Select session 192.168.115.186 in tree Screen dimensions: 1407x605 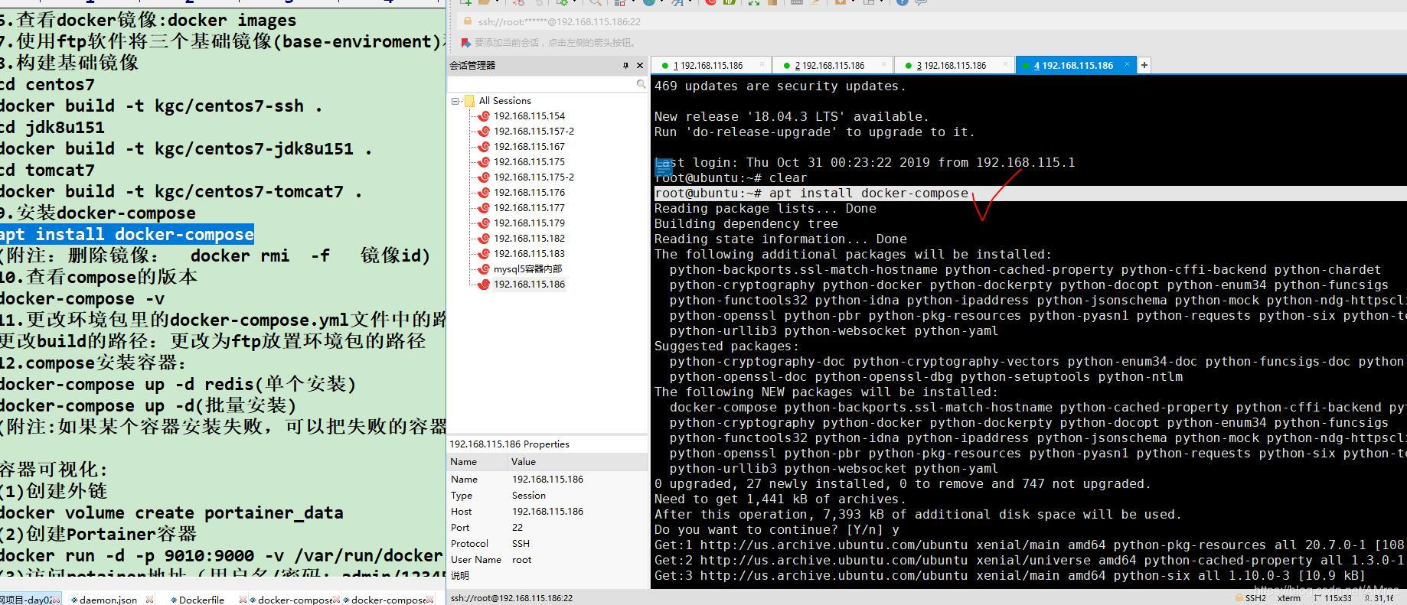tap(529, 285)
